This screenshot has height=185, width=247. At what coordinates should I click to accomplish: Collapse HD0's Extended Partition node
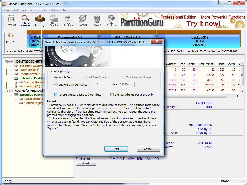coord(11,78)
